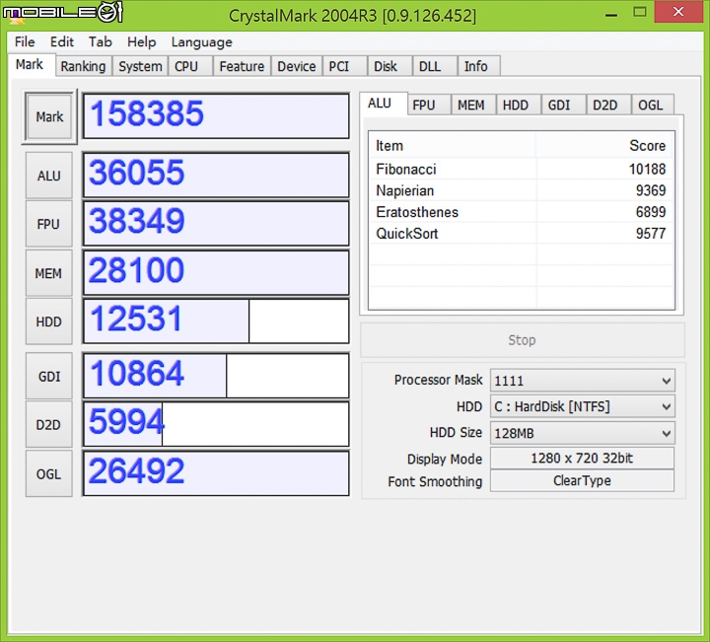This screenshot has width=710, height=642.
Task: Click the Display Mode 1280 x 720 field
Action: click(583, 459)
